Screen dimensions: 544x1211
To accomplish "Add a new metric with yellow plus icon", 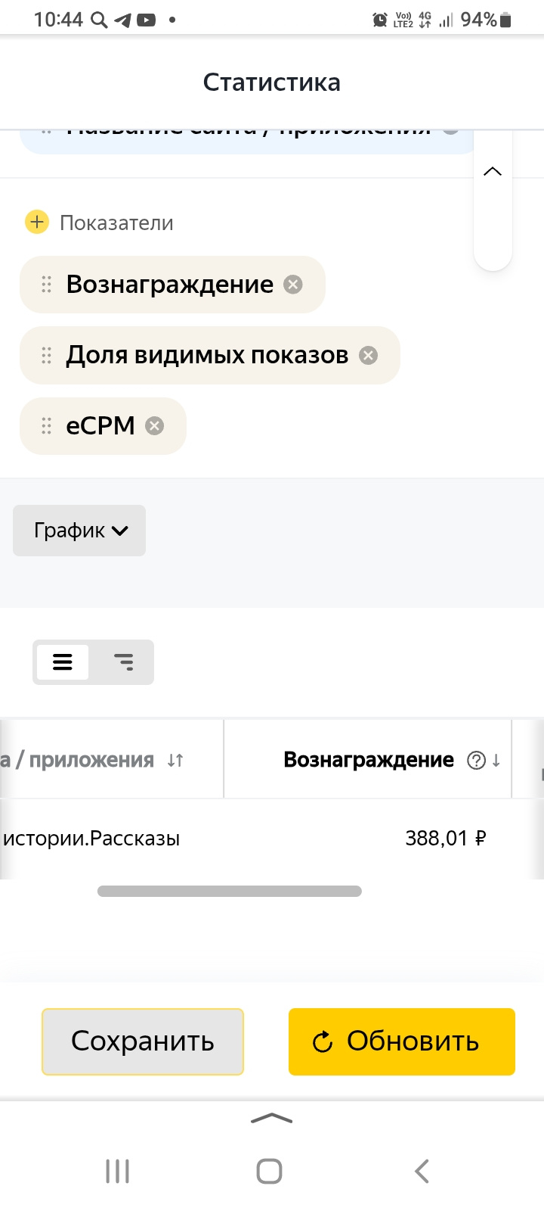I will [x=37, y=223].
